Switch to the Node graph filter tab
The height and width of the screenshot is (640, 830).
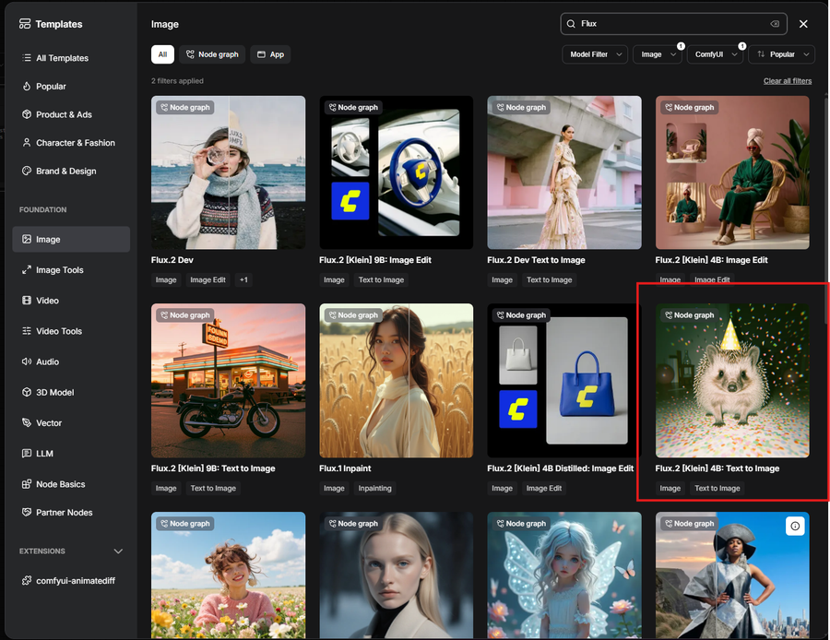point(212,54)
